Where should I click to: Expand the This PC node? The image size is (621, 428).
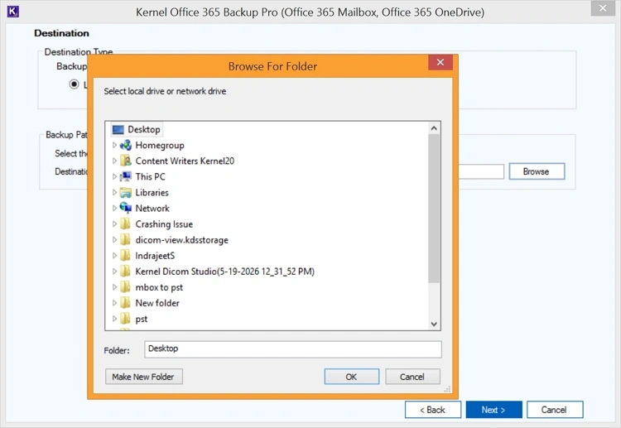click(114, 176)
